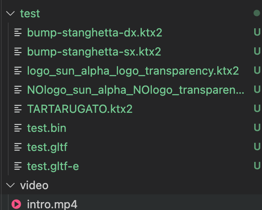The height and width of the screenshot is (210, 262).
Task: Select the test.gltf-e file name
Action: click(53, 166)
